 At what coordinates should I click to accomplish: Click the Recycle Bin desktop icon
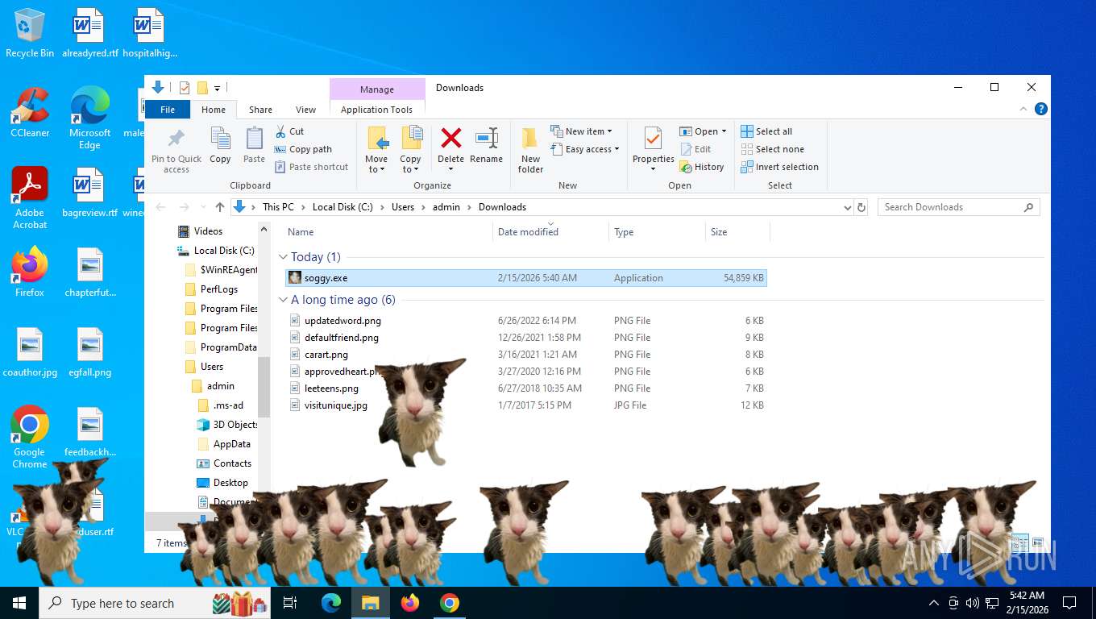[x=30, y=34]
